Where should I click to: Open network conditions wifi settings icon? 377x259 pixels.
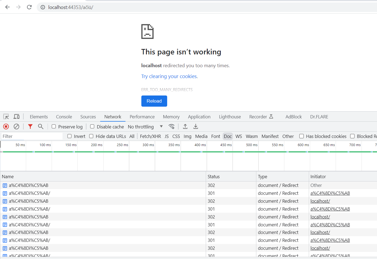[172, 127]
